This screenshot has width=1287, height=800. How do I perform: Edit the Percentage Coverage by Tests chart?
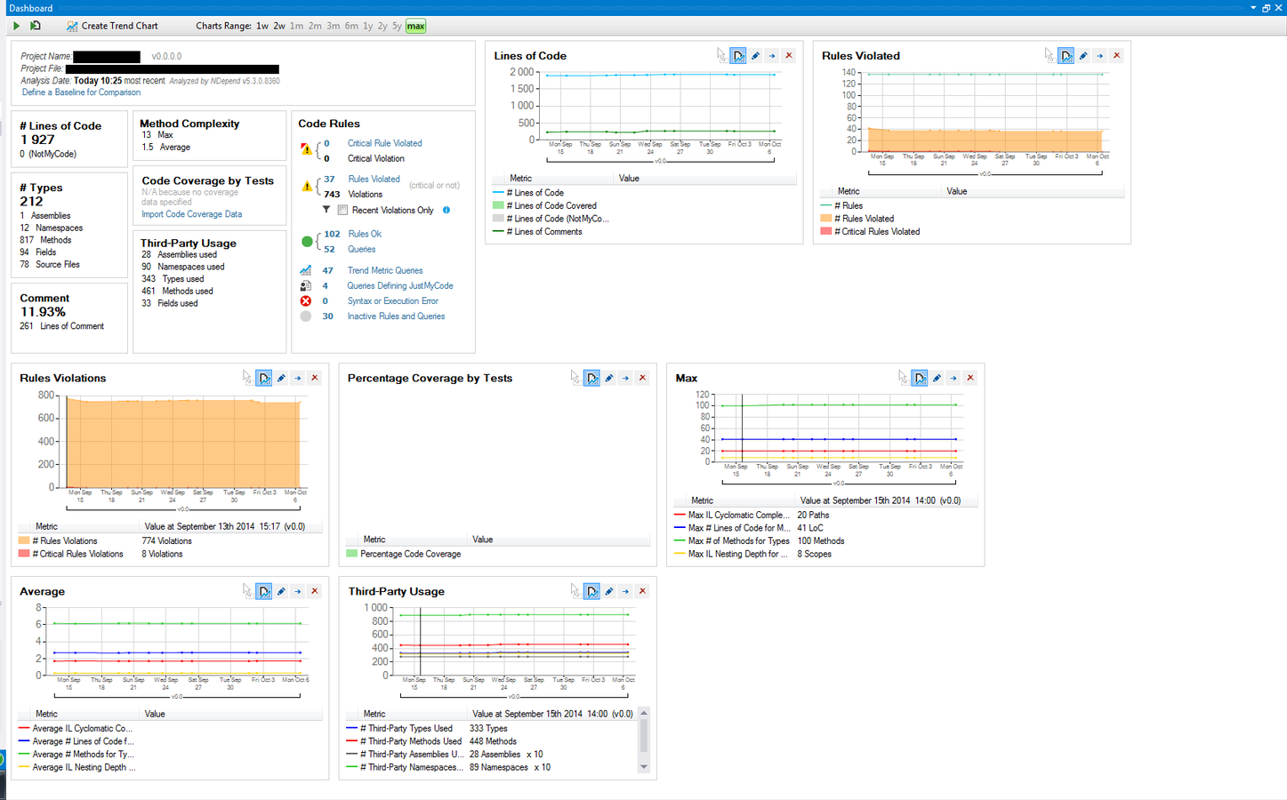pos(609,379)
